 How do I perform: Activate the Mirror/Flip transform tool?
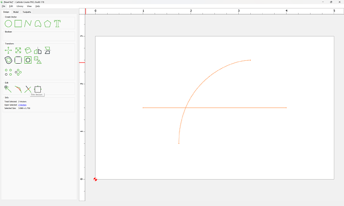(38, 50)
